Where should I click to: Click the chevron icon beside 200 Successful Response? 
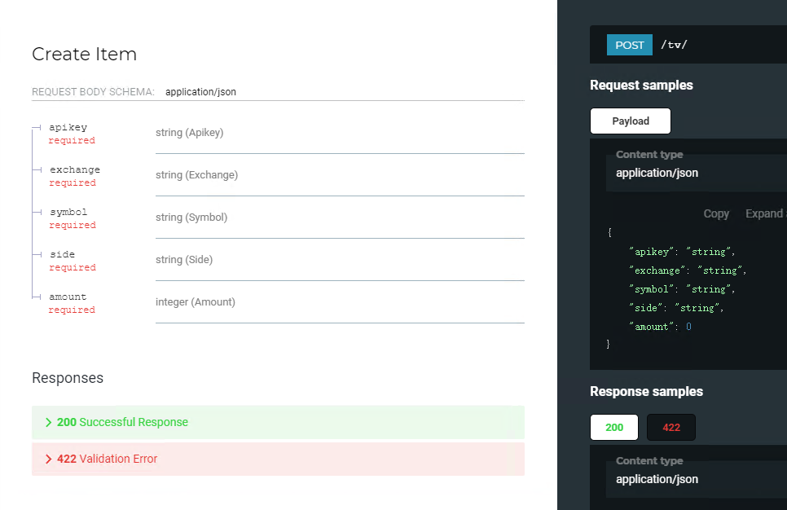(48, 422)
